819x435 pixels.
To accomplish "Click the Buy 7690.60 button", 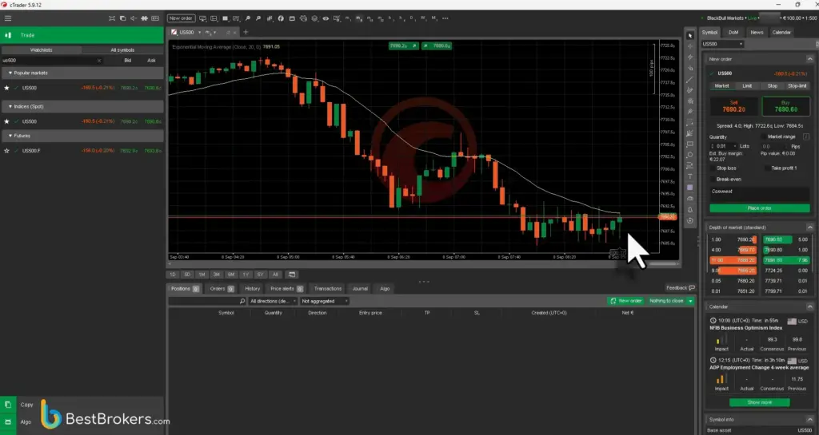I will point(785,106).
